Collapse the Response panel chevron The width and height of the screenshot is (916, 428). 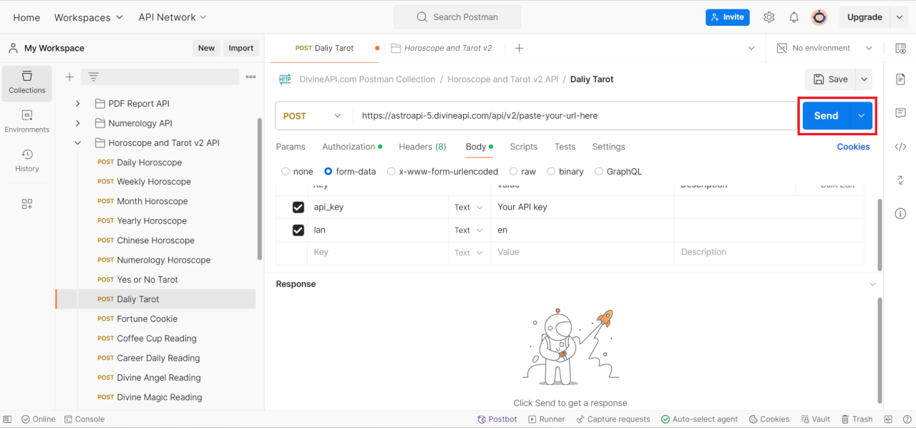872,285
